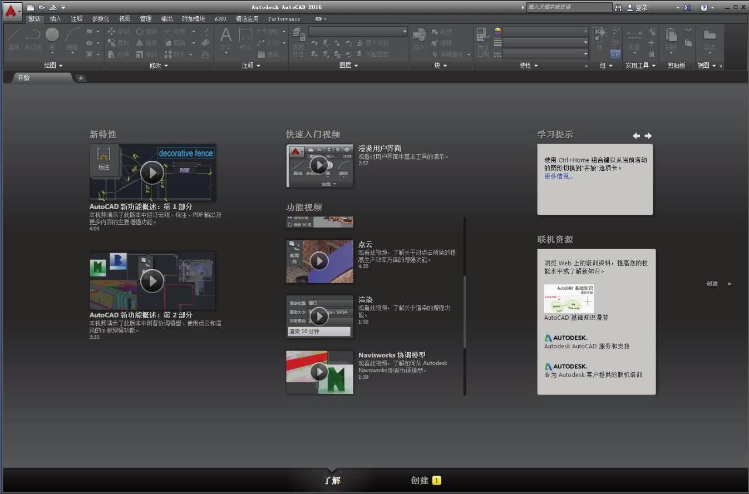Toggle the highlighted group selection button

point(615,54)
